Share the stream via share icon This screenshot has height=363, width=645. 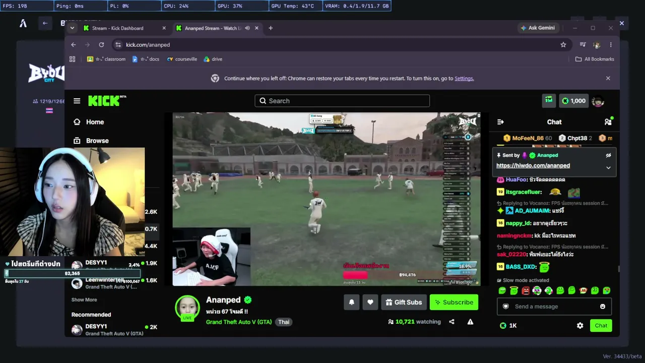tap(451, 322)
